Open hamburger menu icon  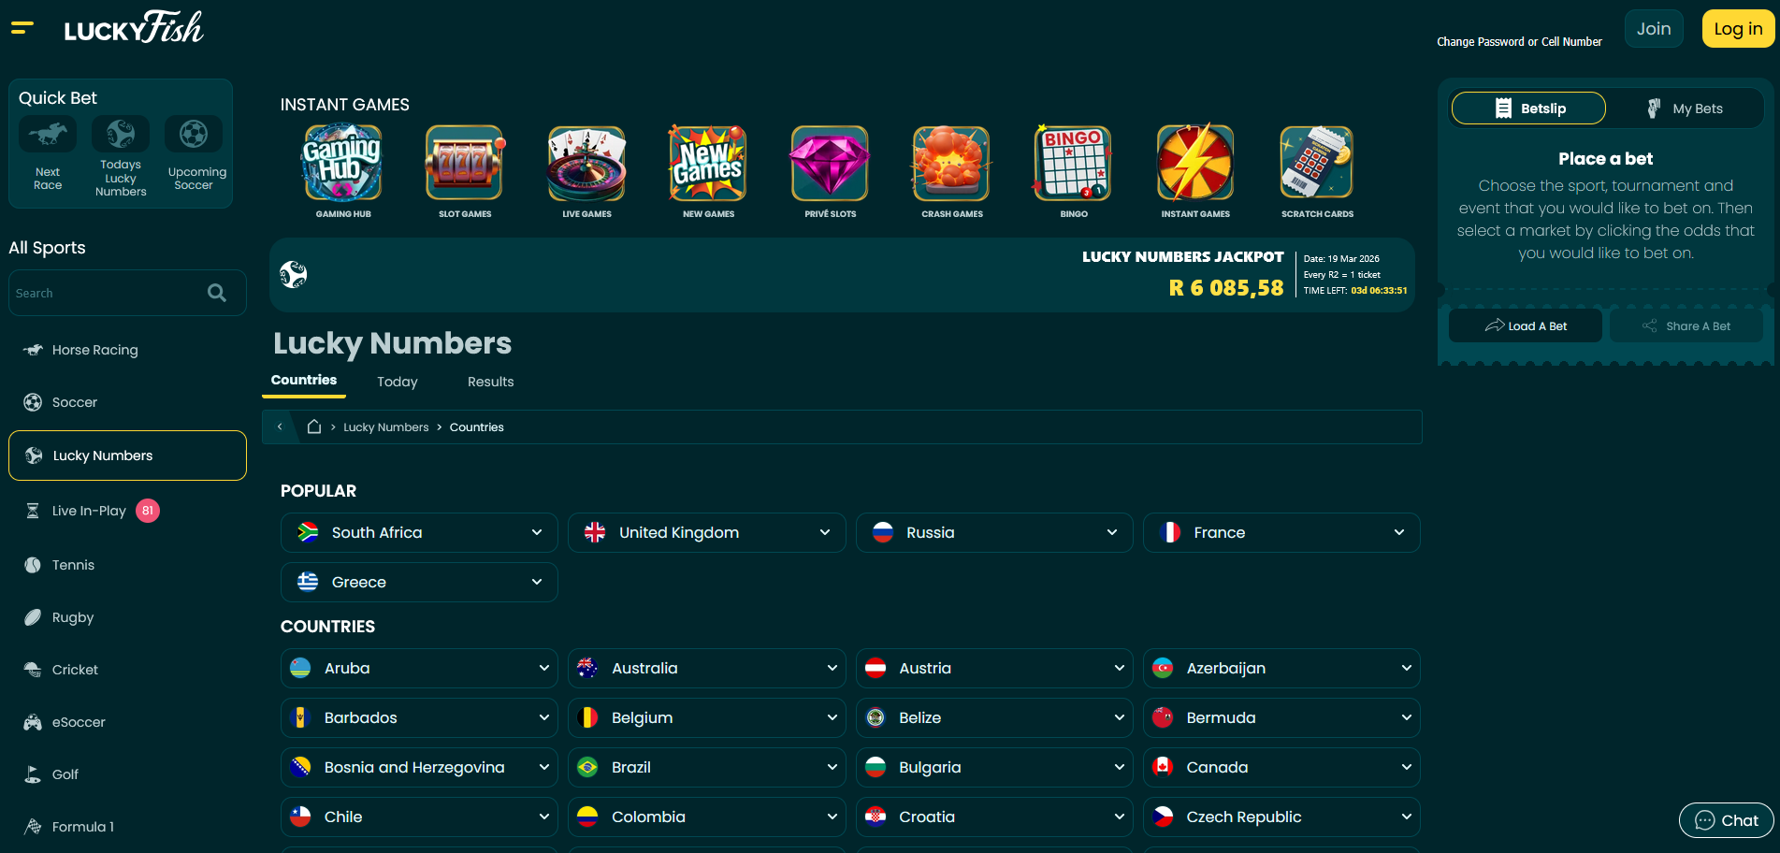[22, 28]
